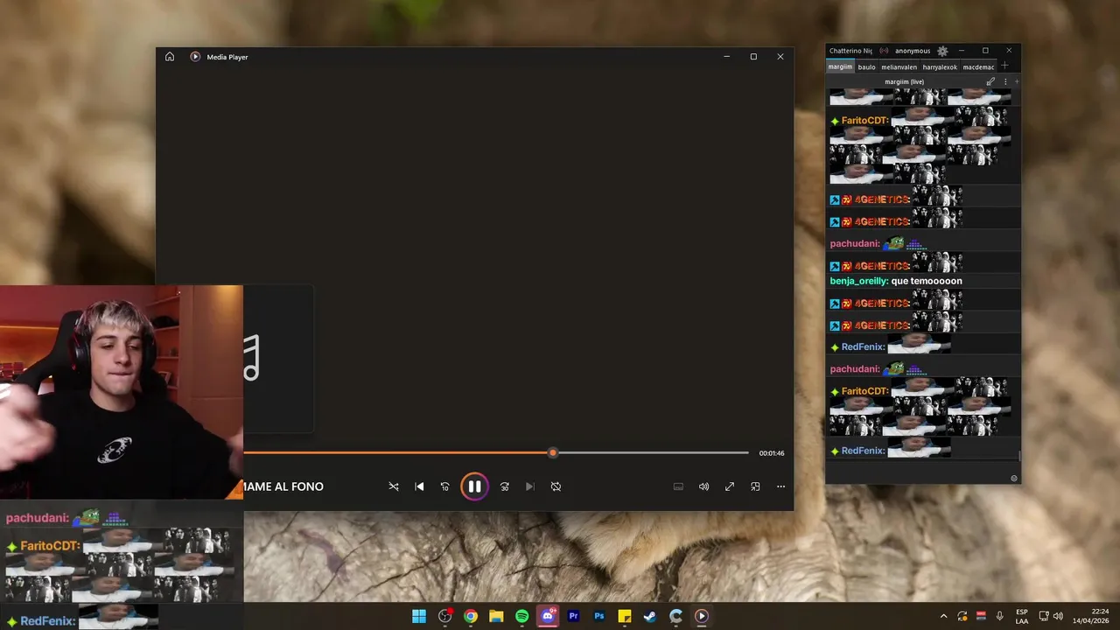
Task: Open Spotify from taskbar
Action: coord(521,616)
